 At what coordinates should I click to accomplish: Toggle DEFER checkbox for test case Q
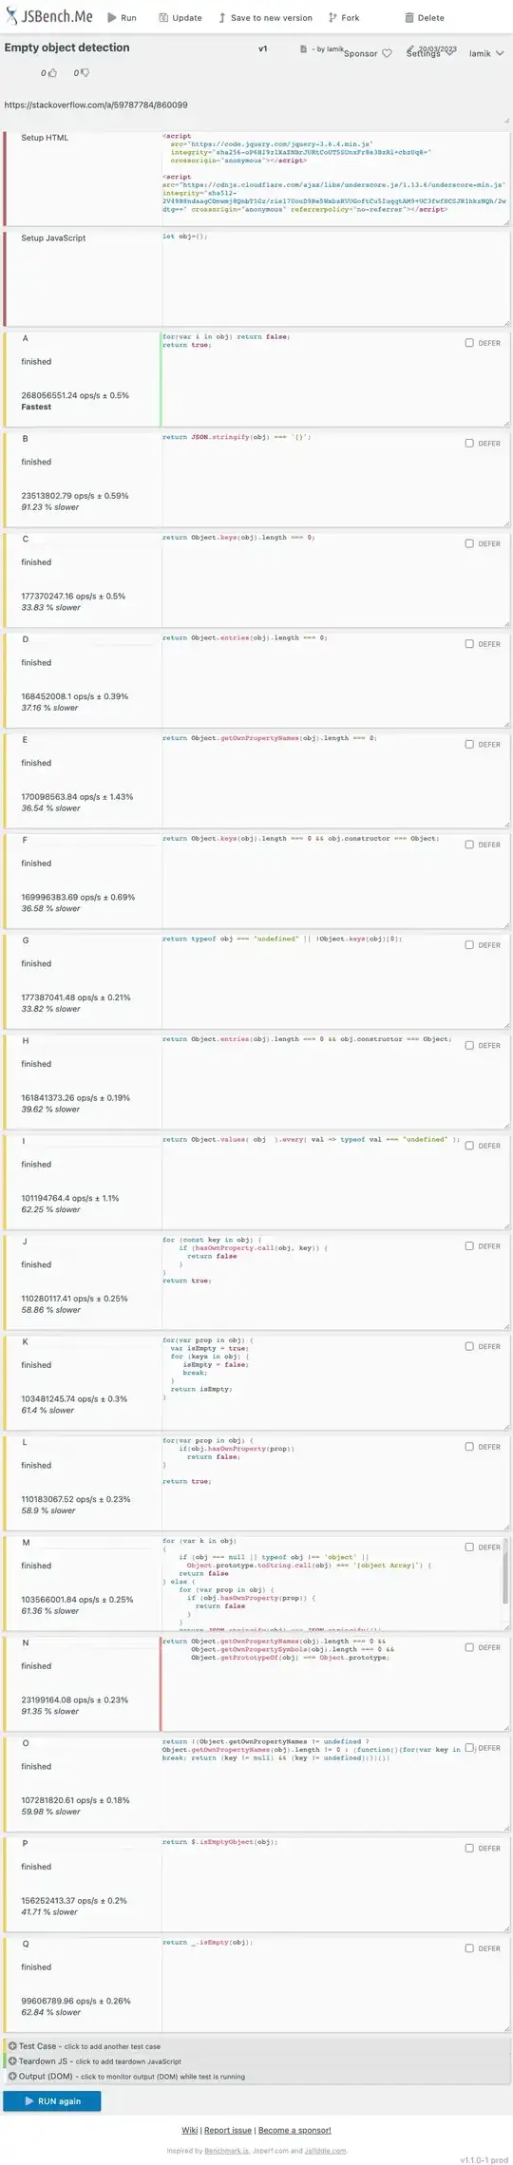pos(469,1948)
